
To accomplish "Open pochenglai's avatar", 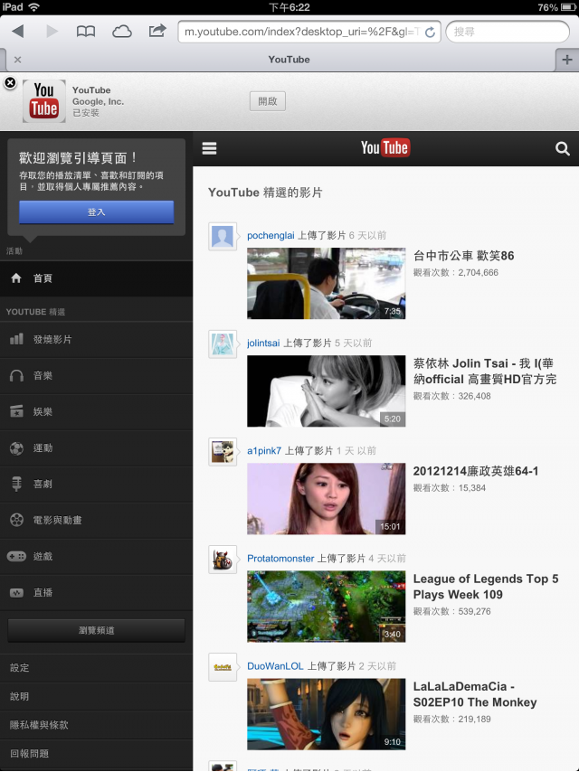I will coord(223,237).
